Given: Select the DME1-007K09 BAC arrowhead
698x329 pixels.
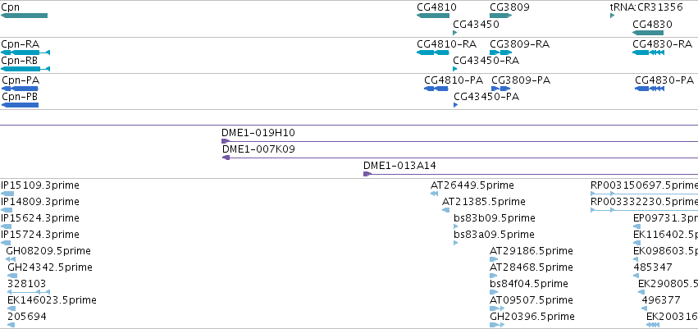Looking at the screenshot, I should pos(226,158).
